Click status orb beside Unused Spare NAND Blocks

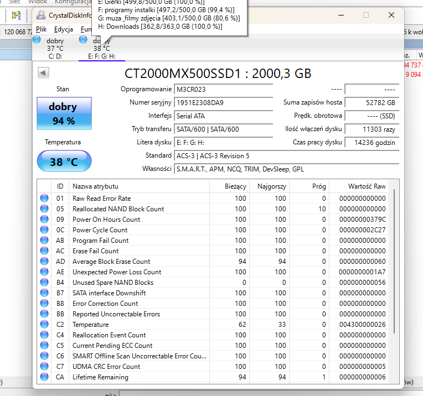[x=44, y=283]
